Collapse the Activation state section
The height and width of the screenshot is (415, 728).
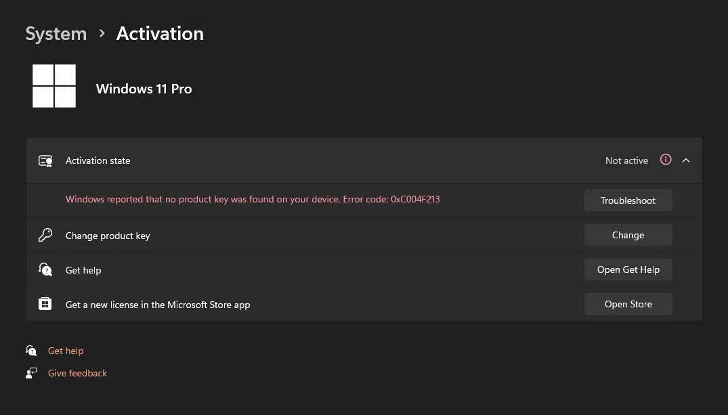(x=686, y=160)
